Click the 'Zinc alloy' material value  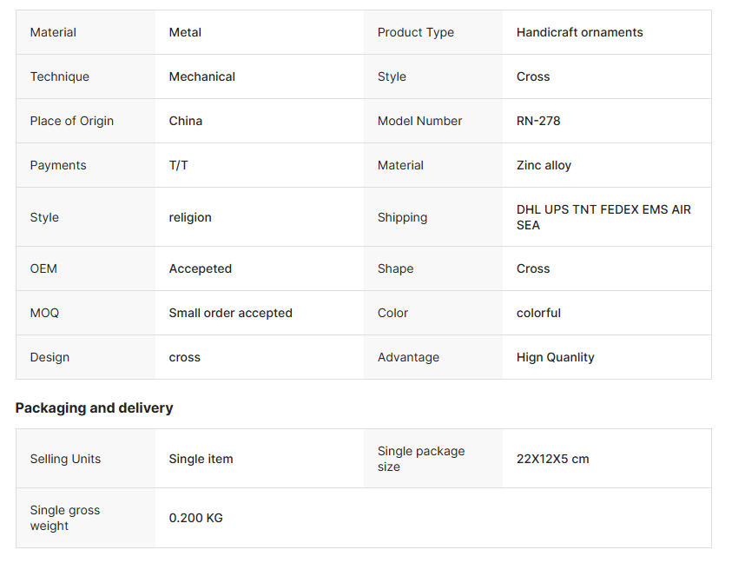544,165
